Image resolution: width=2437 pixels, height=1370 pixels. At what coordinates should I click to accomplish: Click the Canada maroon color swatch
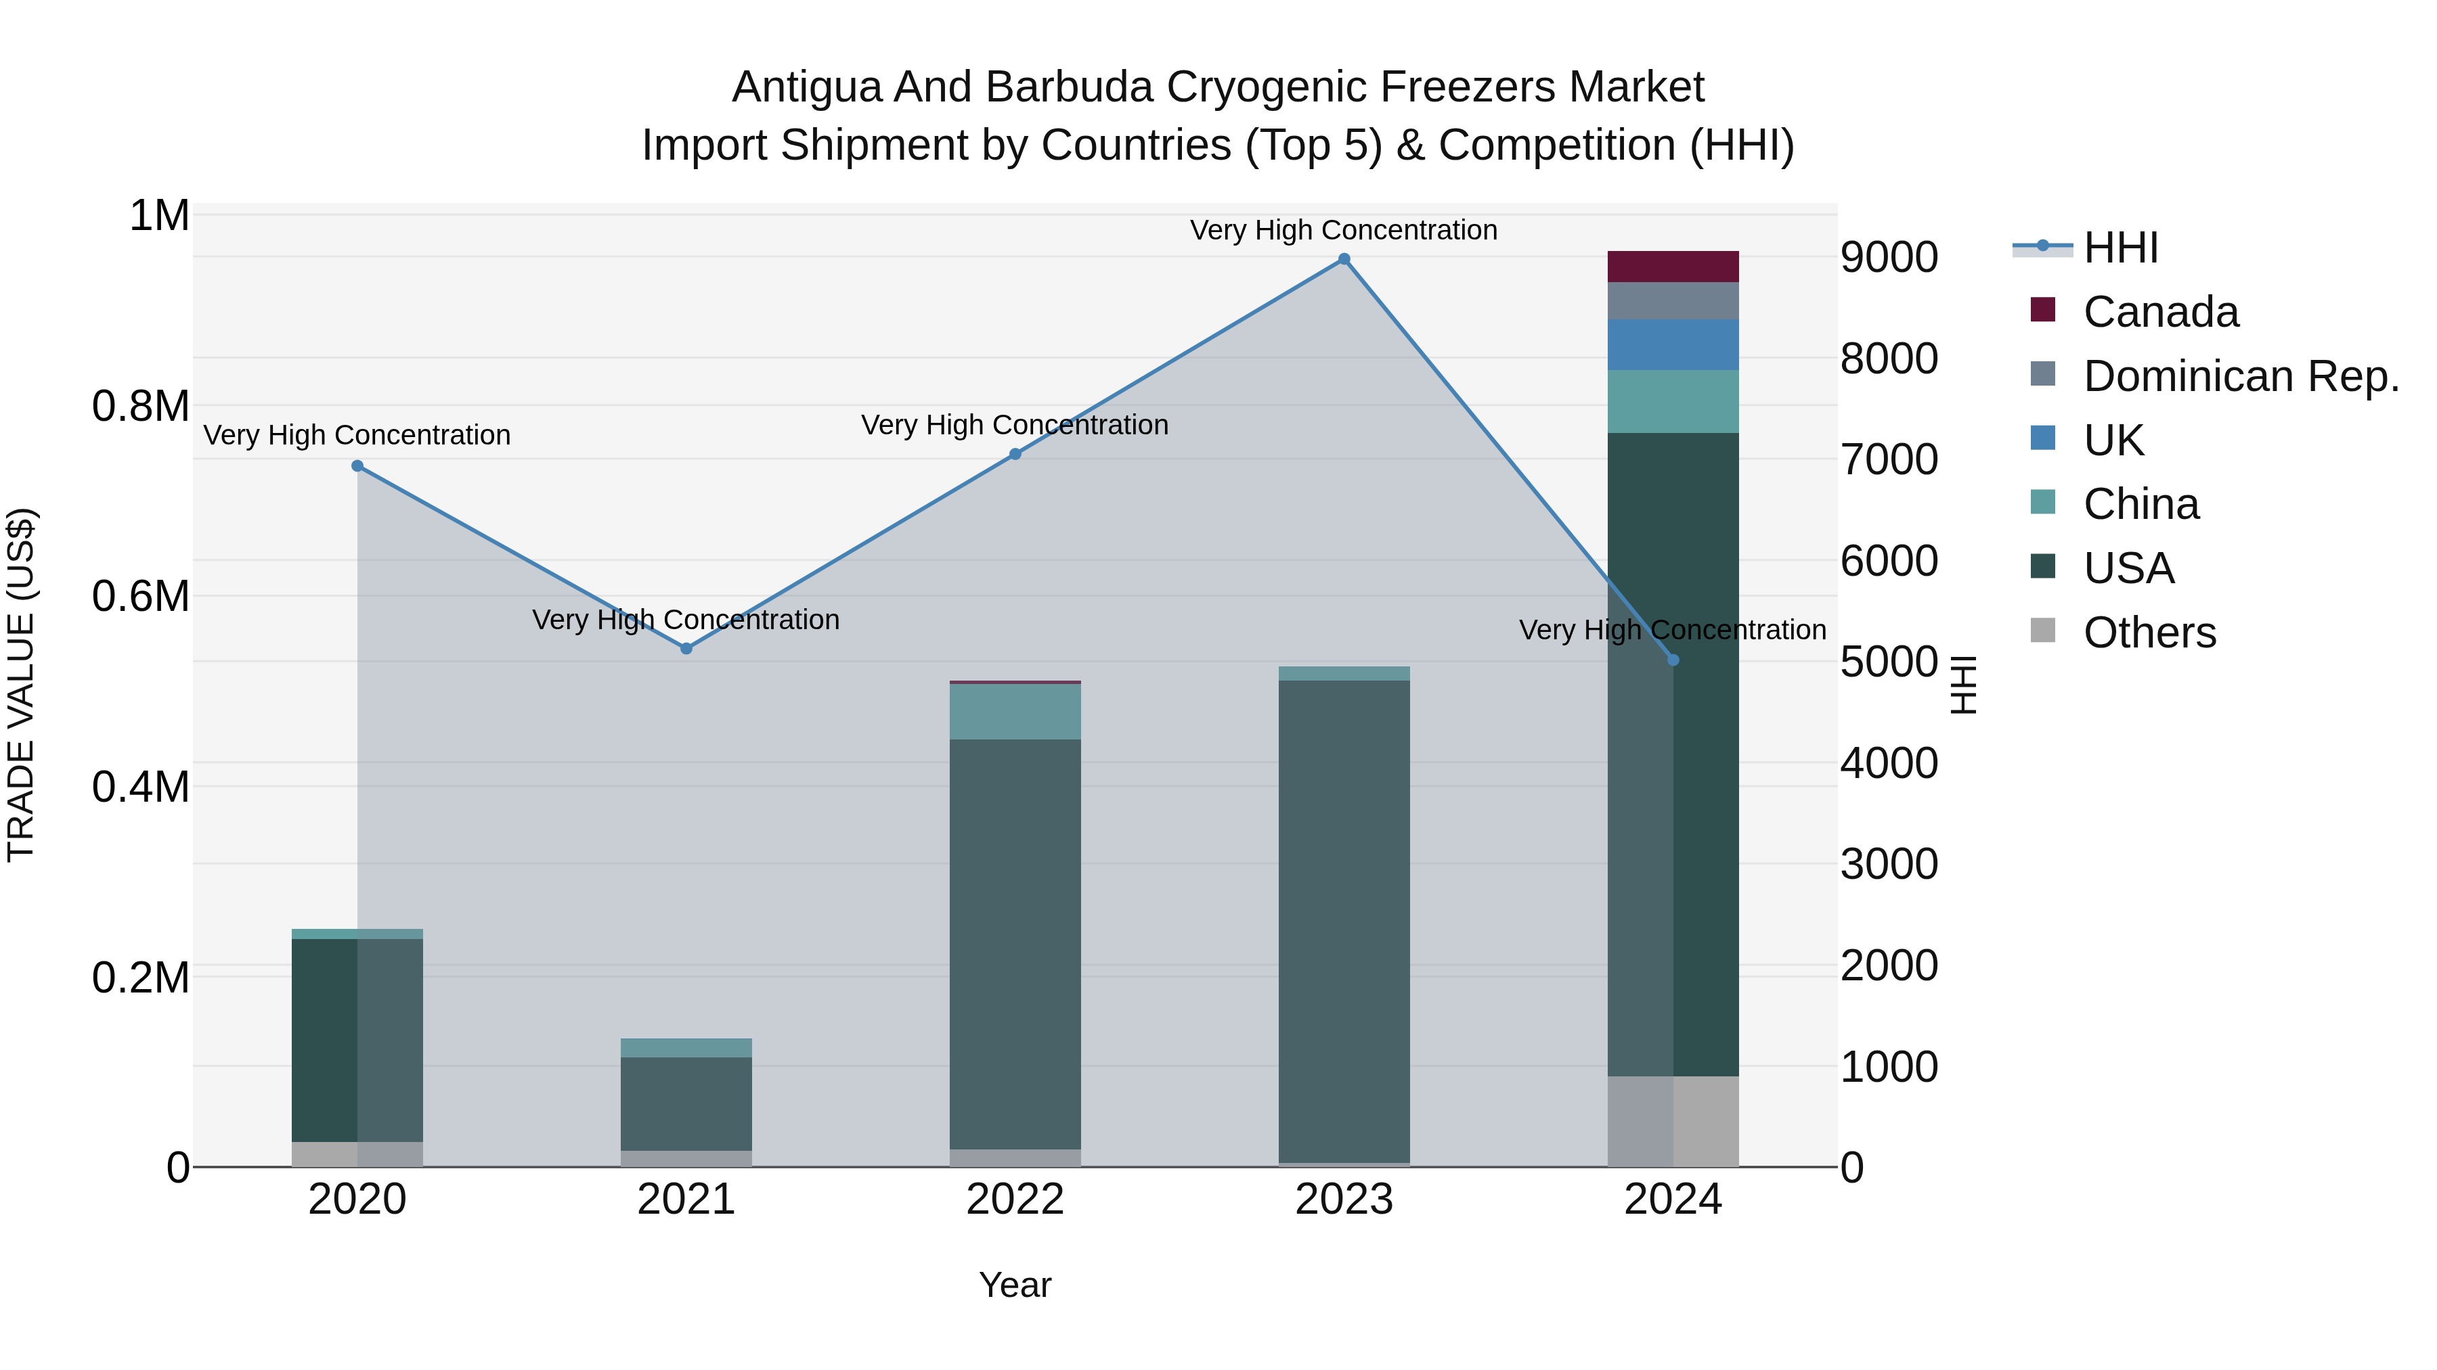pos(2044,309)
